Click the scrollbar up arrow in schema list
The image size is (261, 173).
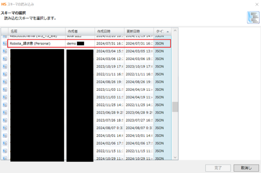point(175,31)
